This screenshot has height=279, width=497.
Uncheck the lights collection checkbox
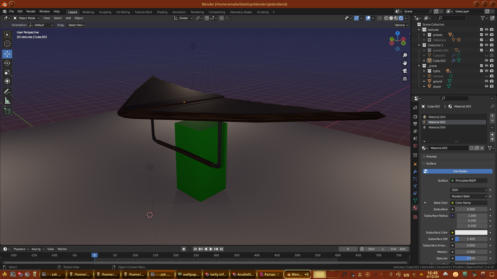481,71
